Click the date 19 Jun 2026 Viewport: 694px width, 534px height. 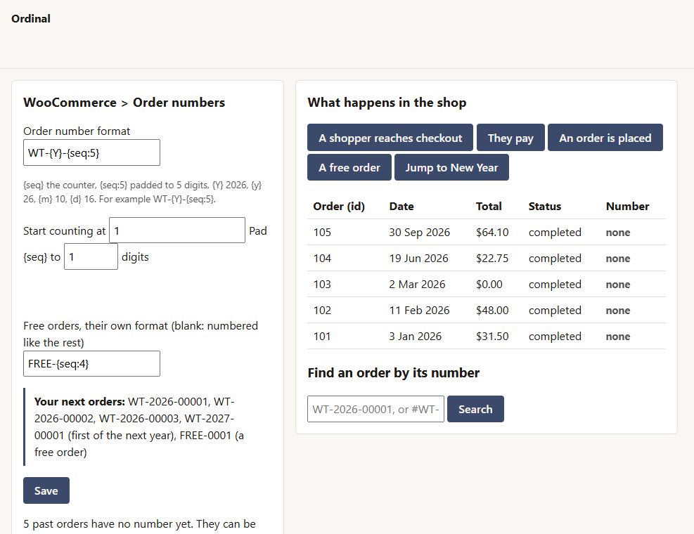[418, 259]
